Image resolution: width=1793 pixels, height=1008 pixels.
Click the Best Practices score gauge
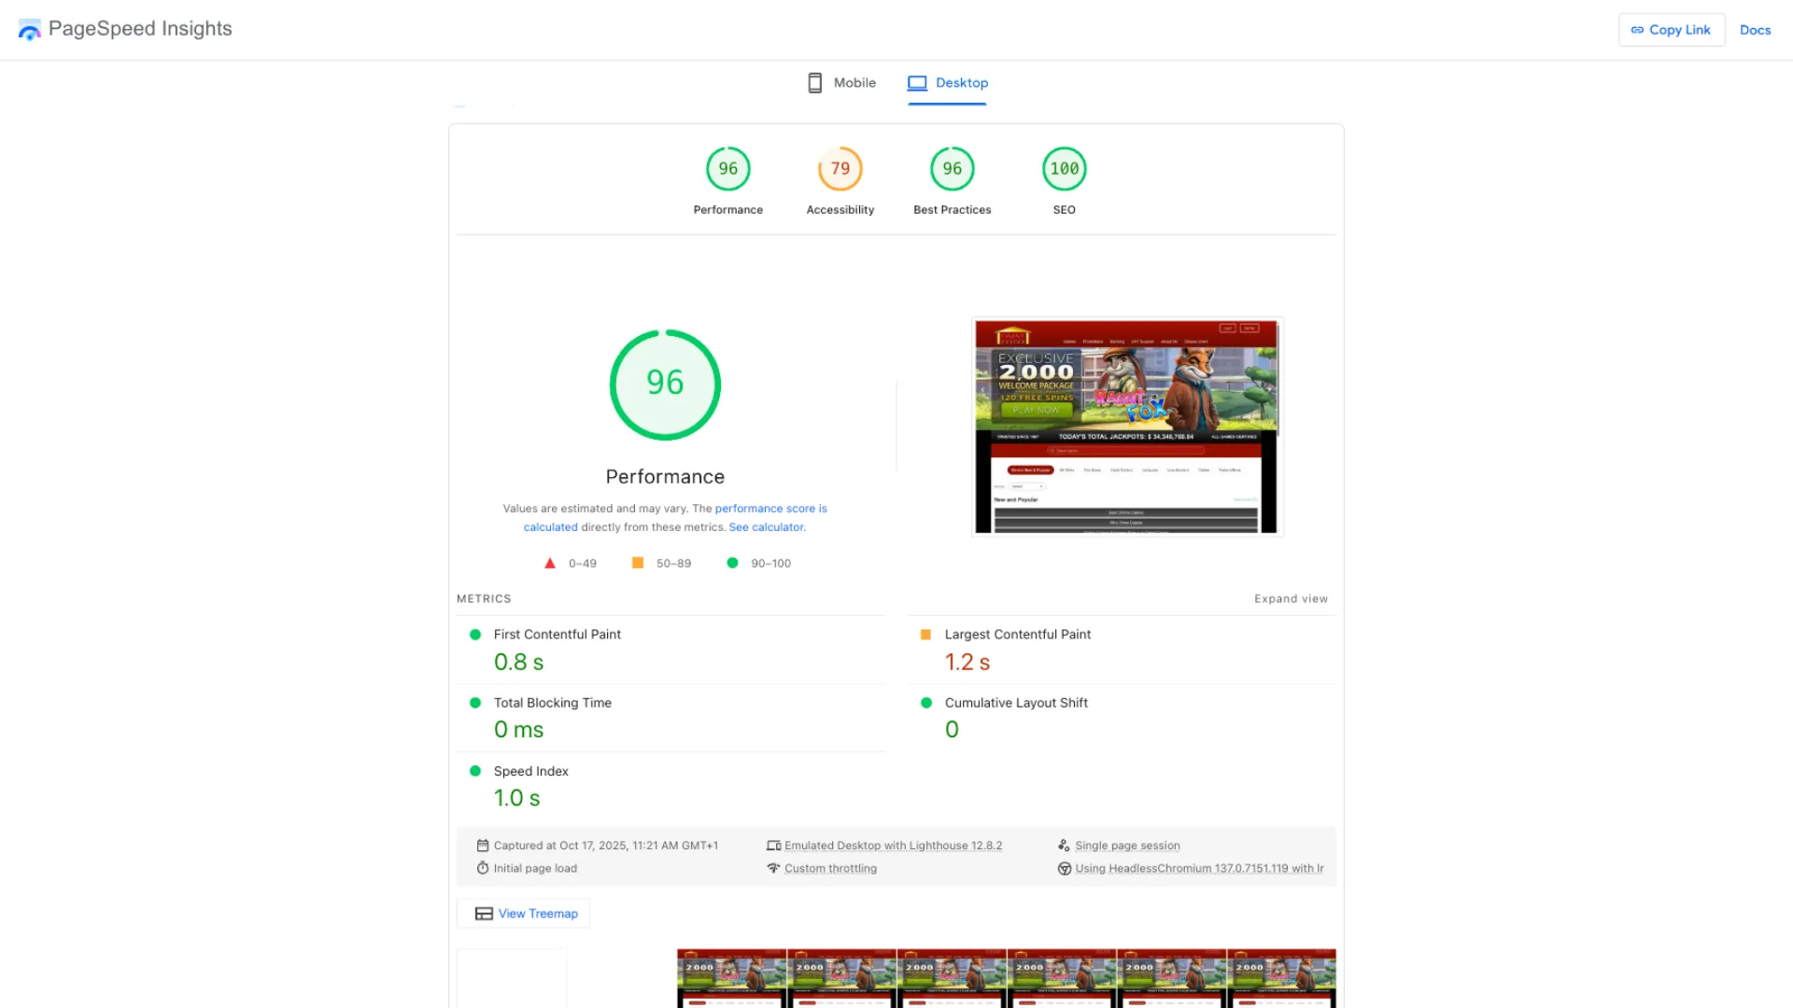[x=952, y=169]
